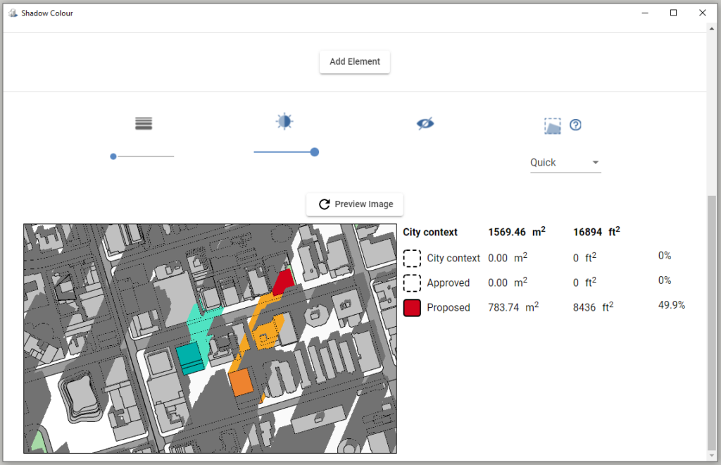Screen dimensions: 721x465
Task: Click the City context summary row
Action: click(x=493, y=232)
